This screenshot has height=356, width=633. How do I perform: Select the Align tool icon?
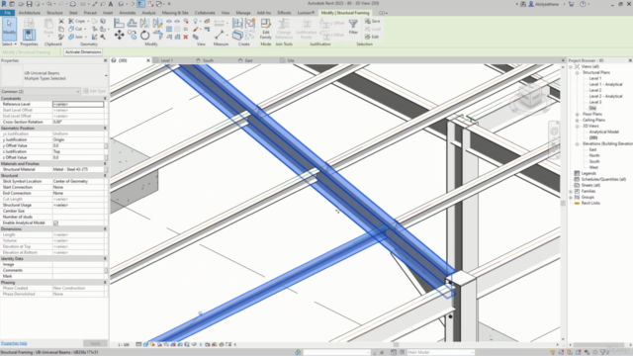pos(119,23)
